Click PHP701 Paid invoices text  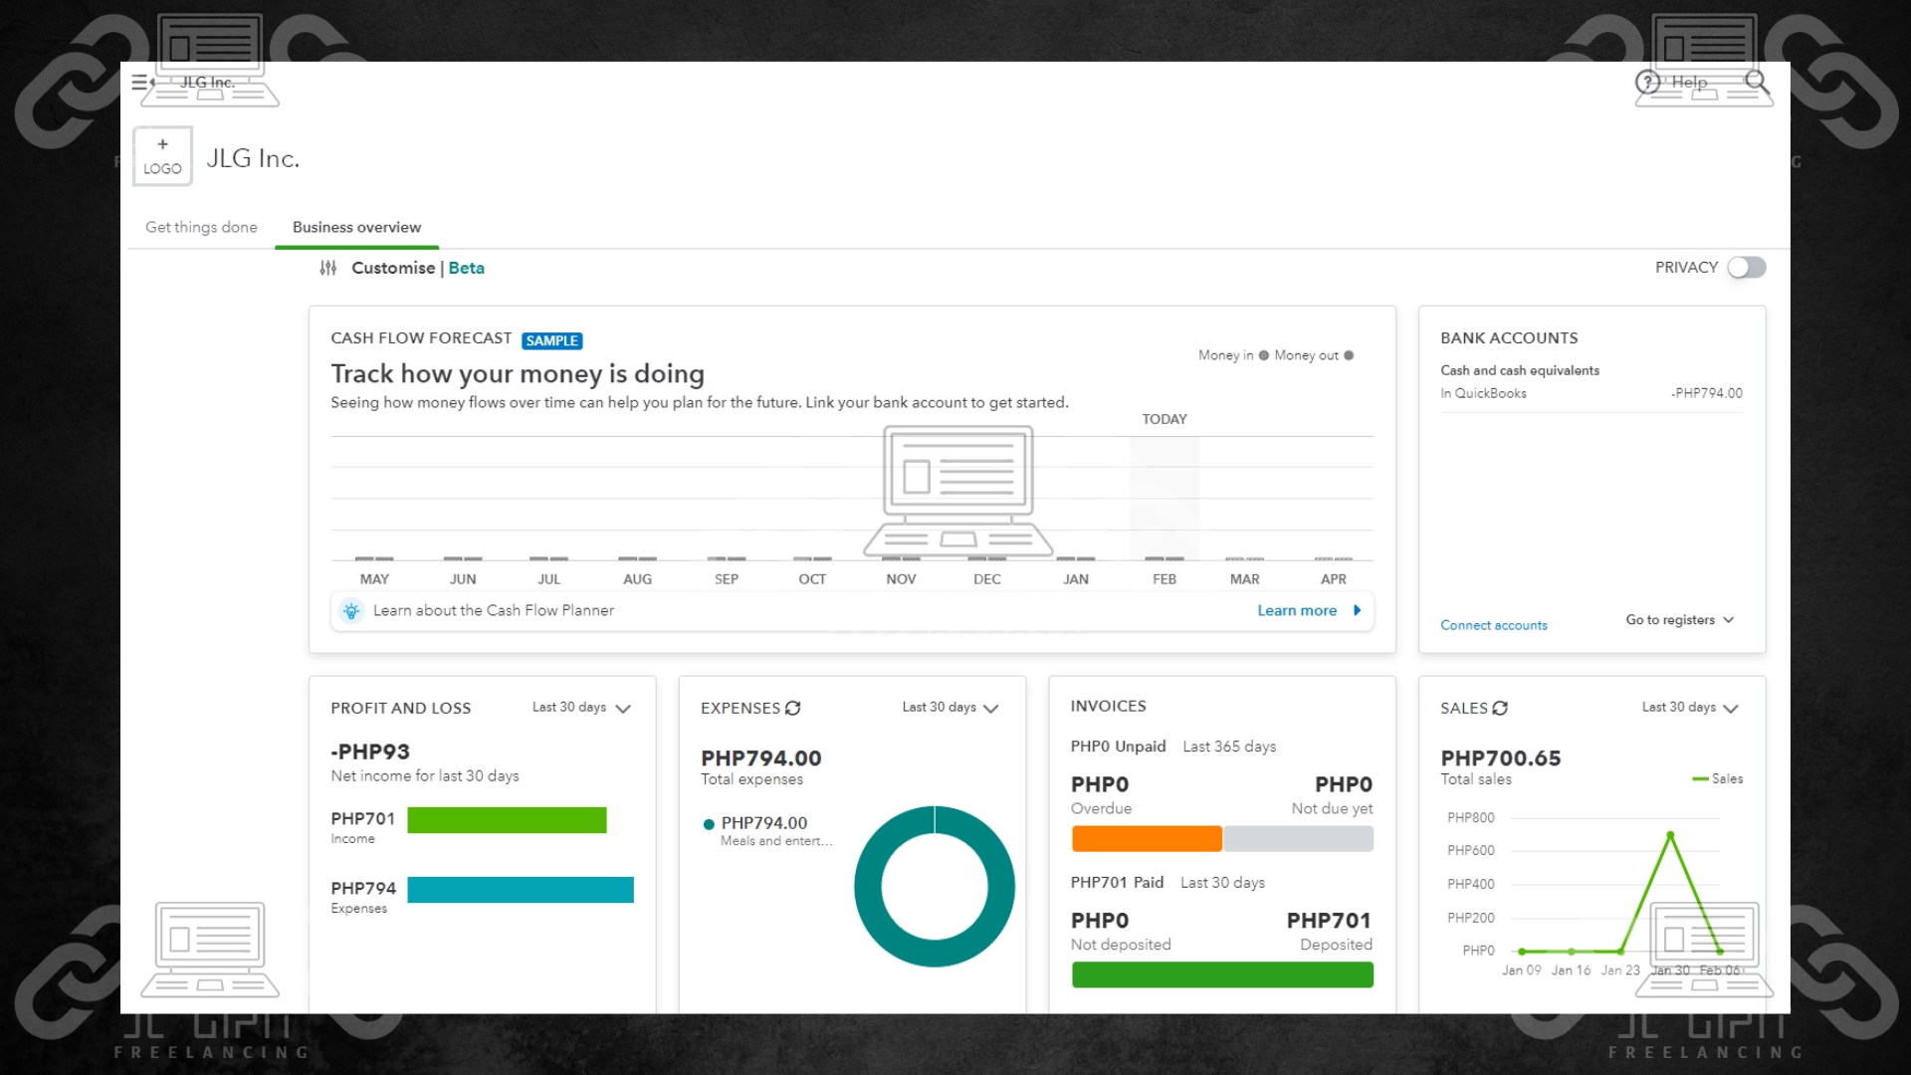click(1117, 883)
